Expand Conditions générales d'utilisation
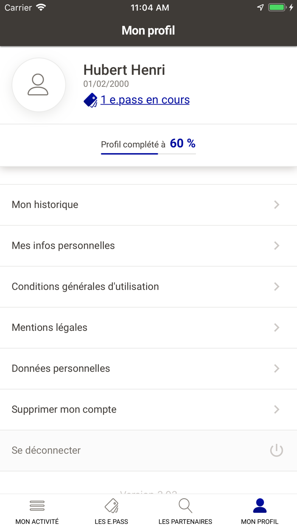The width and height of the screenshot is (297, 529). coord(277,287)
